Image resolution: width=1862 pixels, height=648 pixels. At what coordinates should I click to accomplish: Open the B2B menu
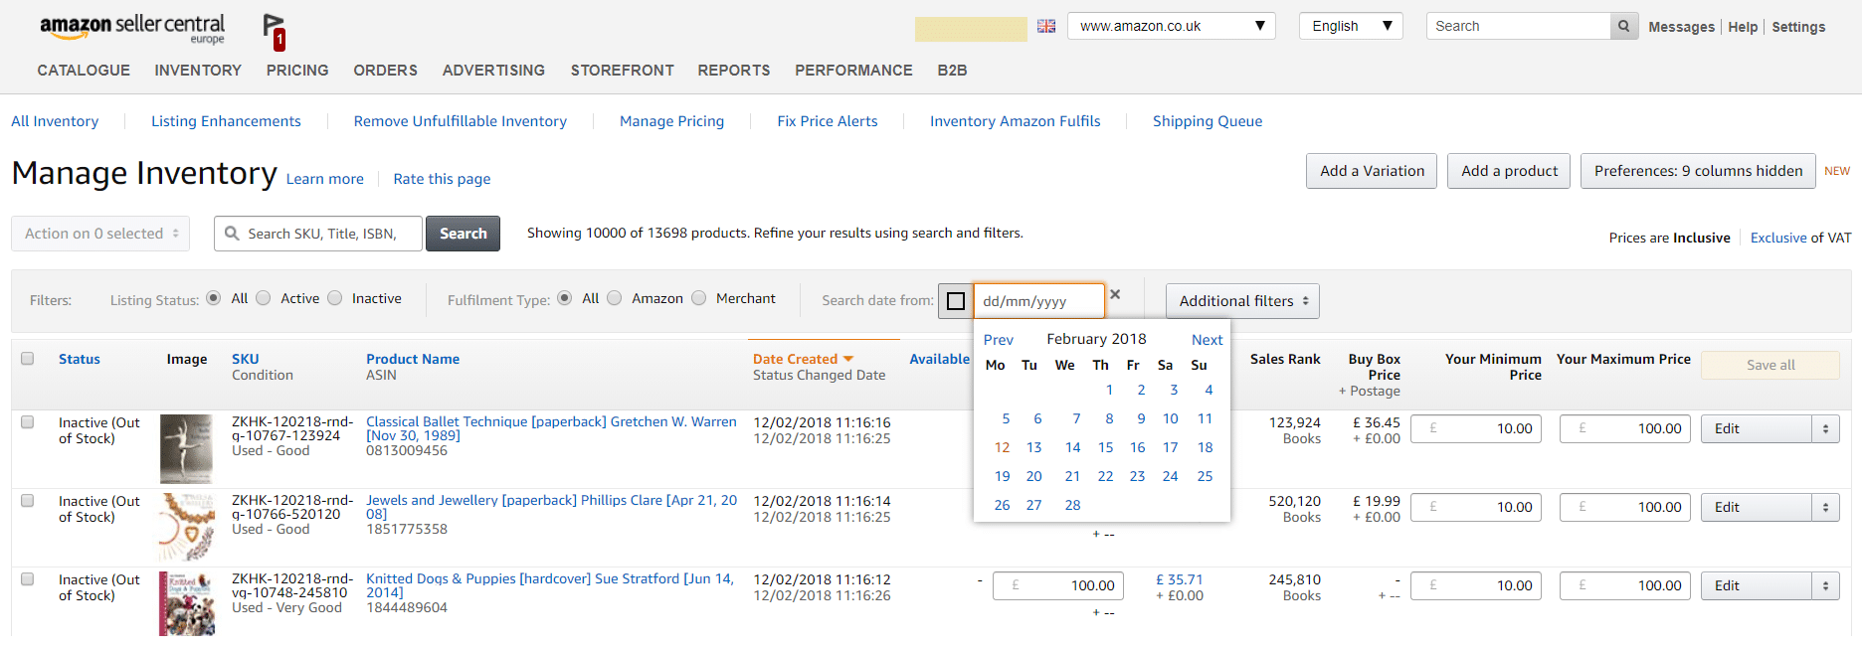point(952,71)
